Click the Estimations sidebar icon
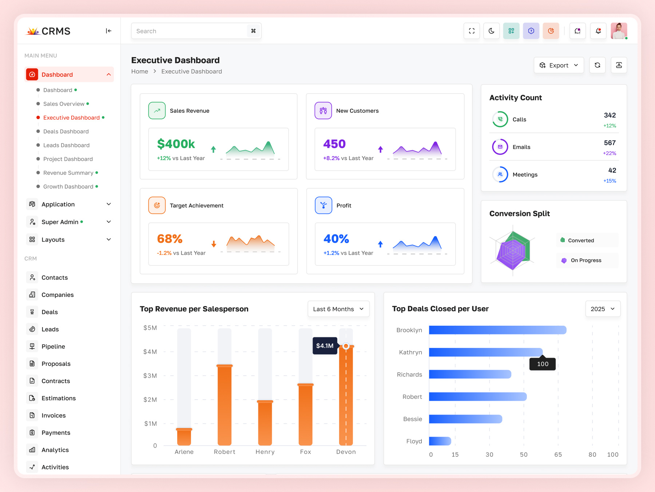This screenshot has height=492, width=655. point(32,398)
